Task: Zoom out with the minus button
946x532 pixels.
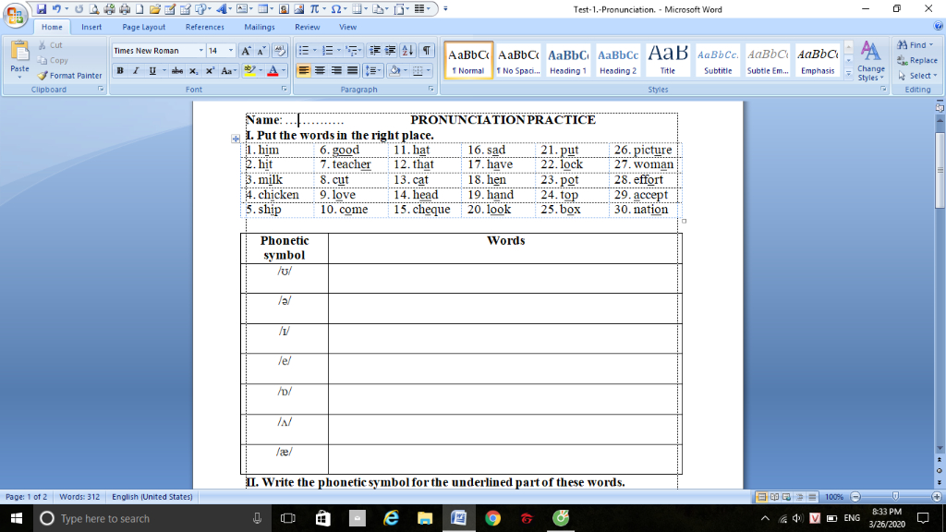Action: coord(855,497)
